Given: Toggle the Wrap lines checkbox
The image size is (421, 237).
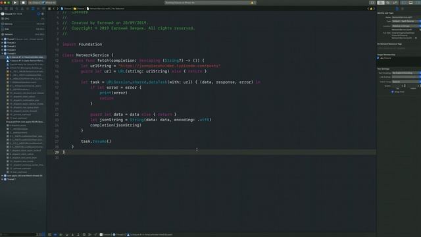Looking at the screenshot, I should [393, 92].
